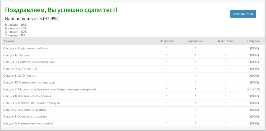Click Секция 3. Приборы измерительные row
The image size is (266, 131).
click(29, 62)
